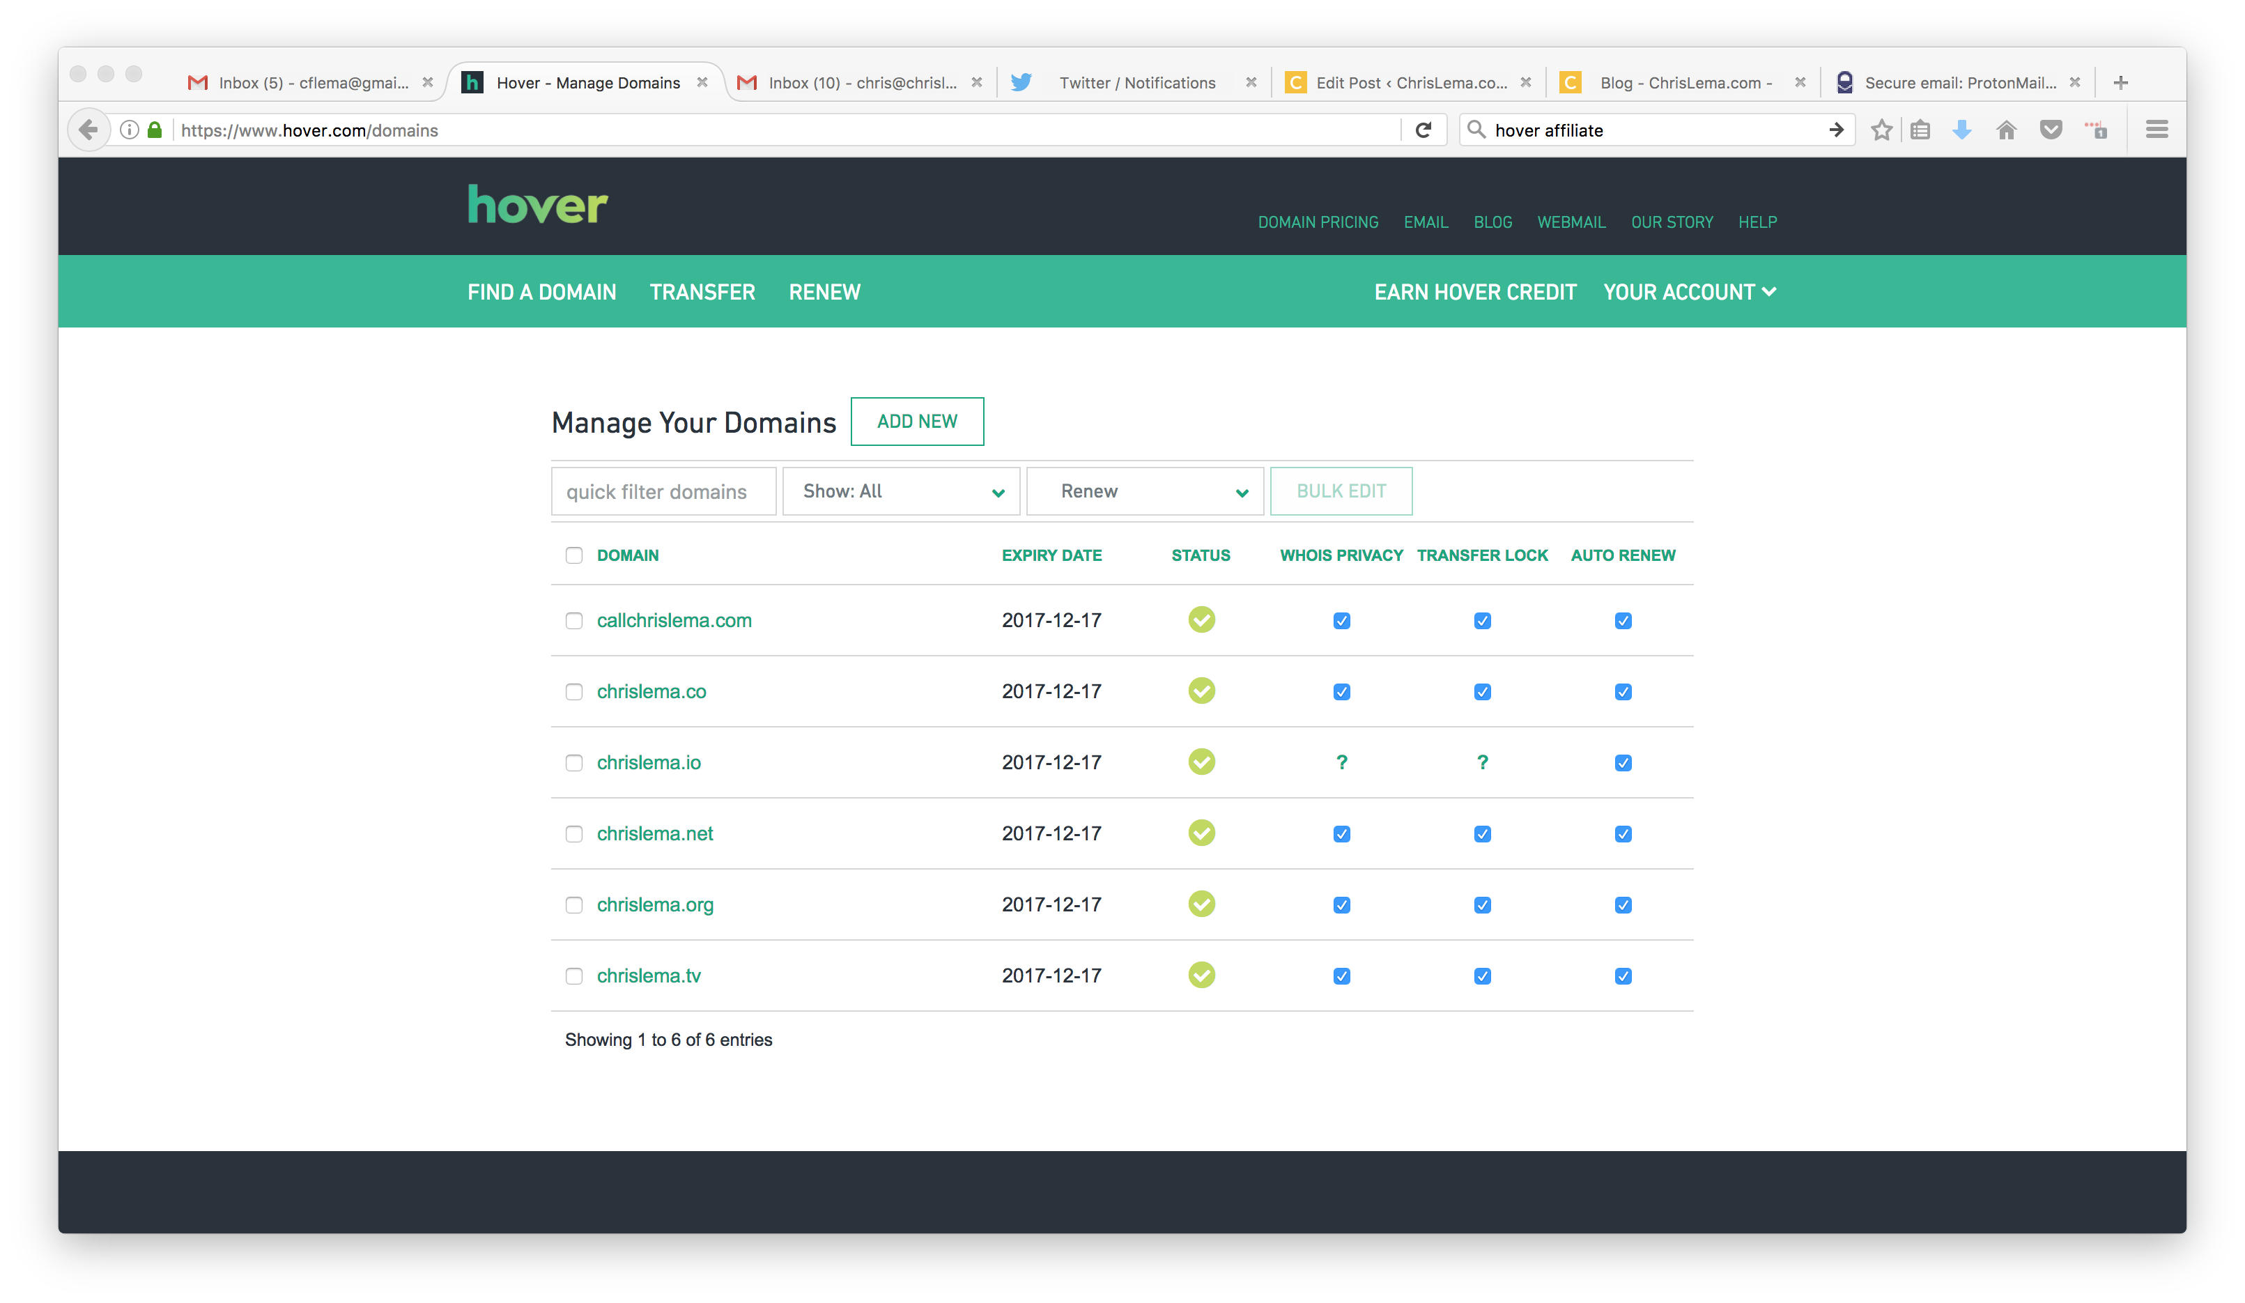Reload the page with the refresh icon
Viewport: 2245px width, 1303px height.
(1423, 129)
